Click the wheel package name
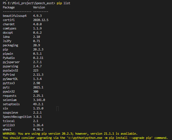 [7, 130]
